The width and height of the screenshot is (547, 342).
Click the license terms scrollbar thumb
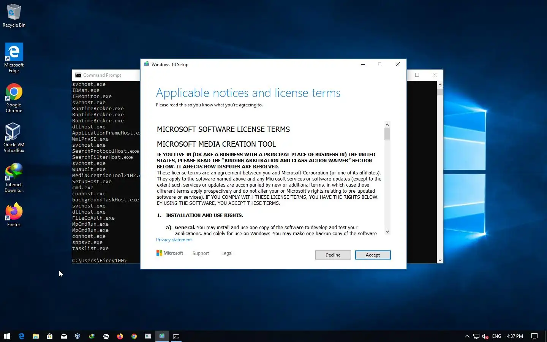(x=387, y=134)
